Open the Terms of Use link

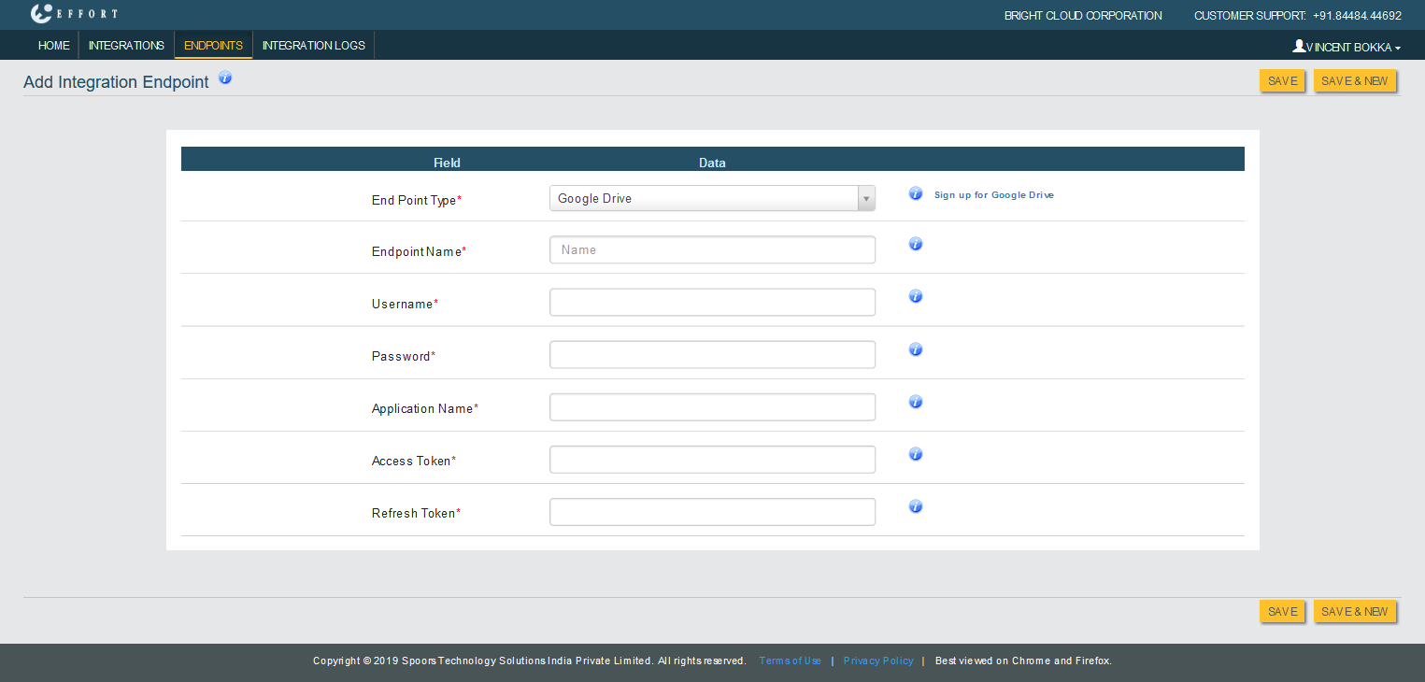coord(790,661)
